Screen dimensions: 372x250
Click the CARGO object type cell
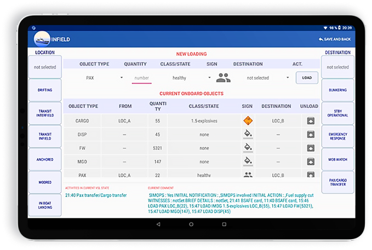[x=82, y=121]
